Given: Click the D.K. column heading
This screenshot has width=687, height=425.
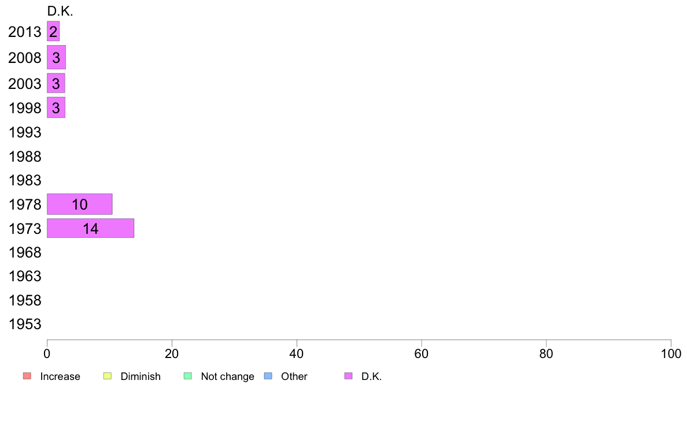Looking at the screenshot, I should [x=60, y=11].
